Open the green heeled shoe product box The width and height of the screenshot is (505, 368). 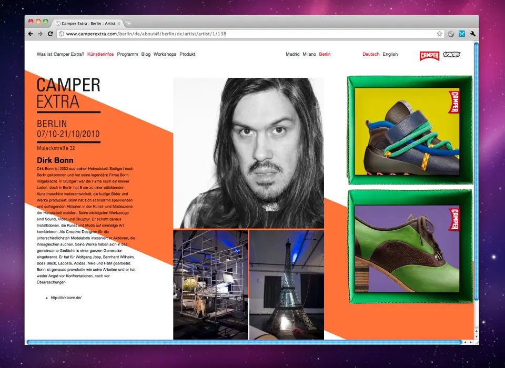(x=410, y=247)
